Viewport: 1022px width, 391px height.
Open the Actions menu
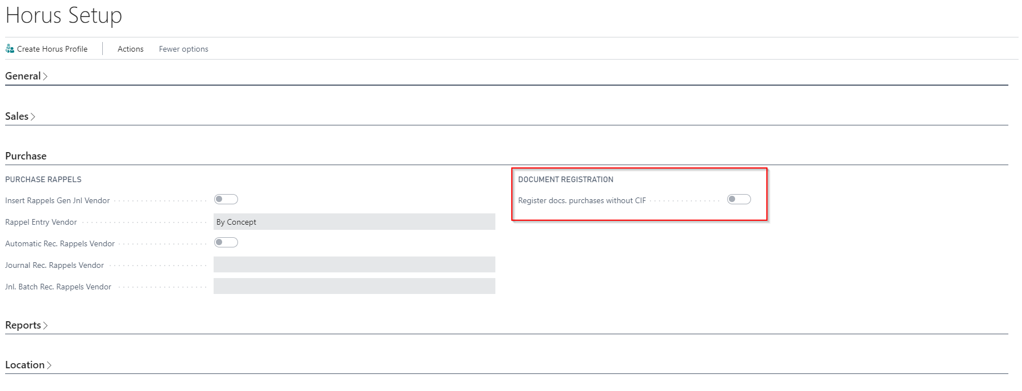click(x=131, y=49)
